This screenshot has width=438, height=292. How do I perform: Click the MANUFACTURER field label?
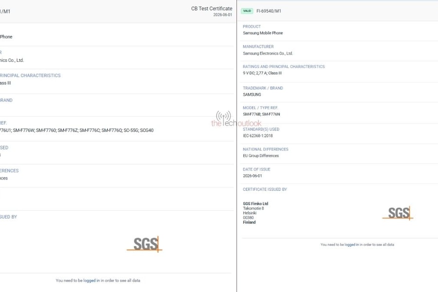pyautogui.click(x=258, y=47)
